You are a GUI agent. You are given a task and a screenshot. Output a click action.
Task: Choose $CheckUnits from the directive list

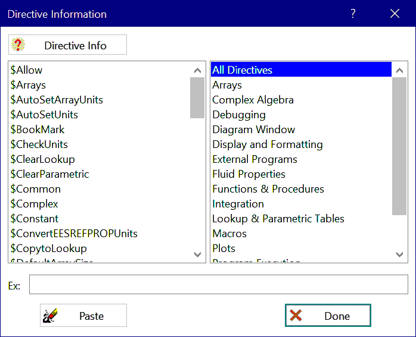39,144
